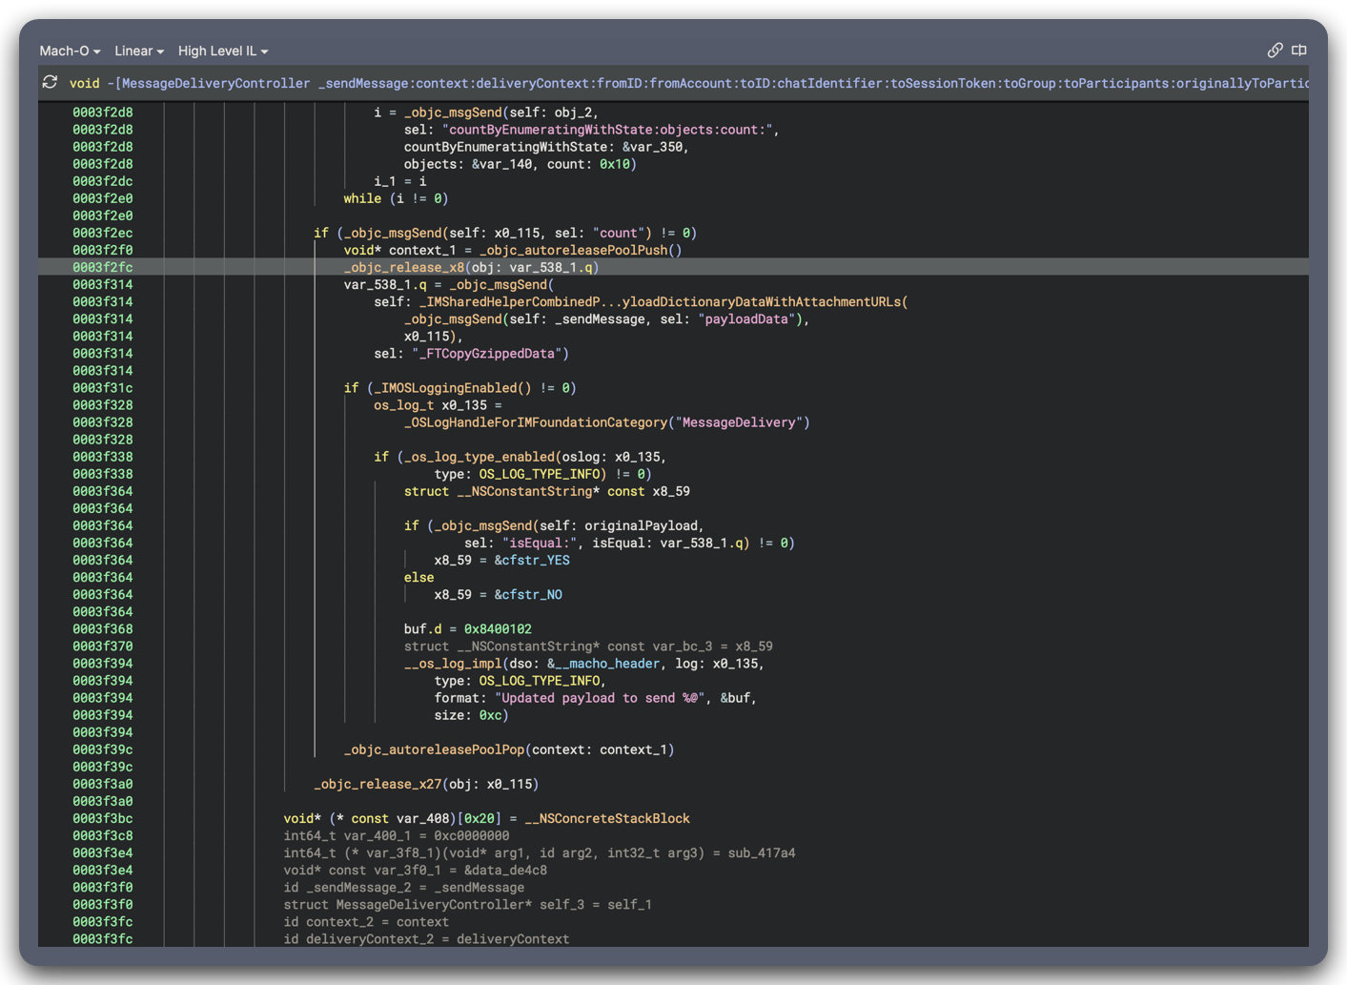1347x985 pixels.
Task: Click the 'i_1 = i' assignment line
Action: click(400, 181)
